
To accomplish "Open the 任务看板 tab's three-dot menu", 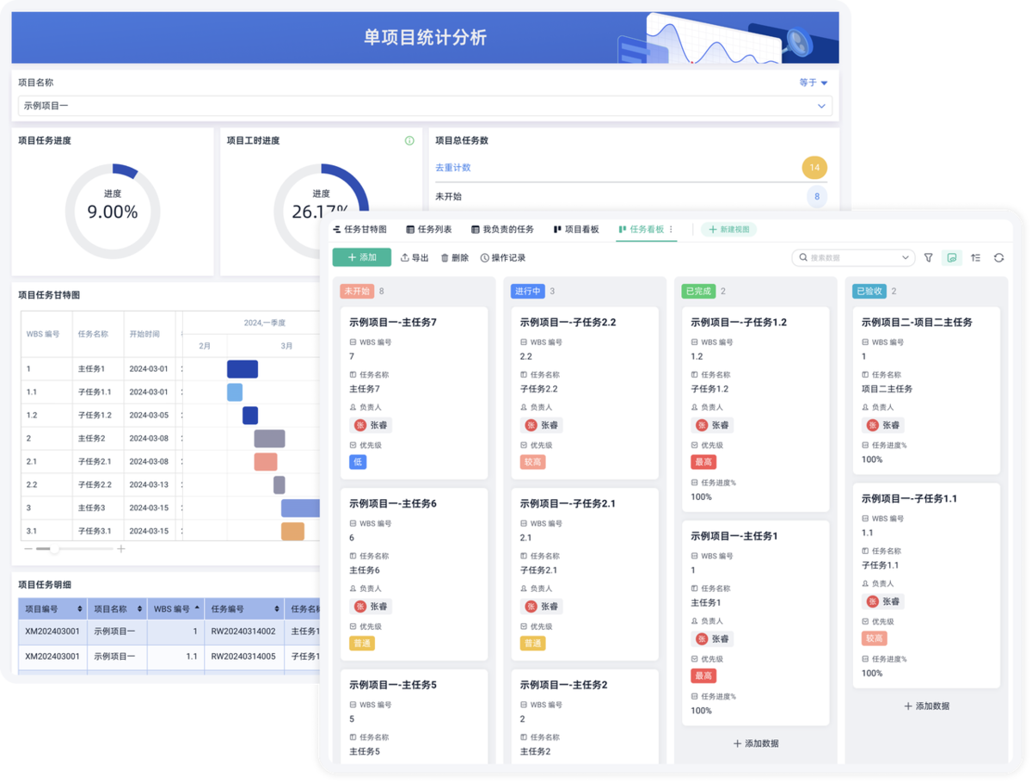I will coord(672,230).
